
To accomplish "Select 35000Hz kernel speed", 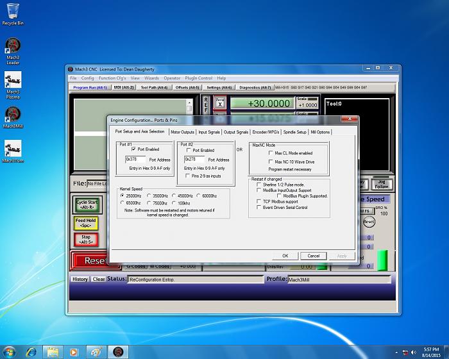I will (149, 196).
